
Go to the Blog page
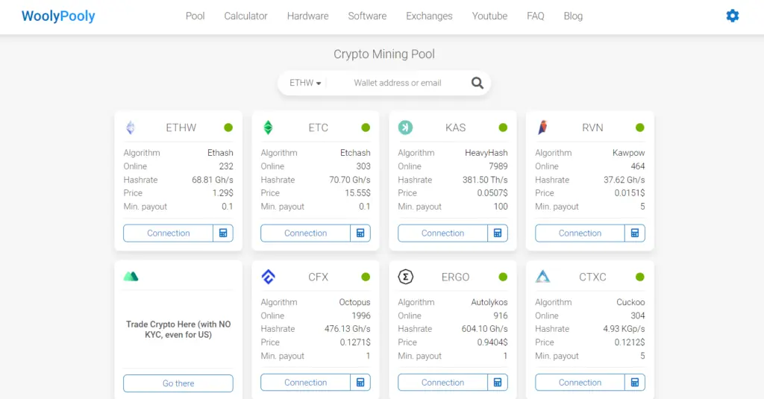(573, 16)
